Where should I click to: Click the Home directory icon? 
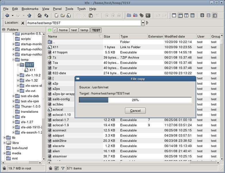[40, 15]
